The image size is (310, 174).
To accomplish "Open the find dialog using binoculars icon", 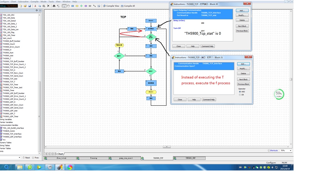I will coord(54,6).
